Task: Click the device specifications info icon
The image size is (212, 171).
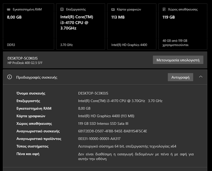Action: (9, 77)
